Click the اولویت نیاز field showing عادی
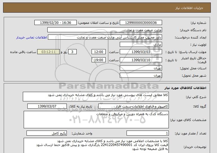217x153 pixels. 141,45
